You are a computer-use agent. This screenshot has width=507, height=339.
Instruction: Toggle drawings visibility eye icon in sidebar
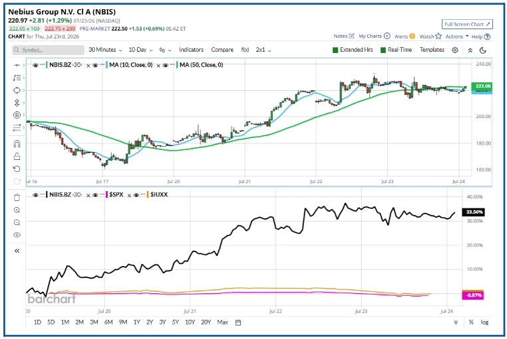17,235
